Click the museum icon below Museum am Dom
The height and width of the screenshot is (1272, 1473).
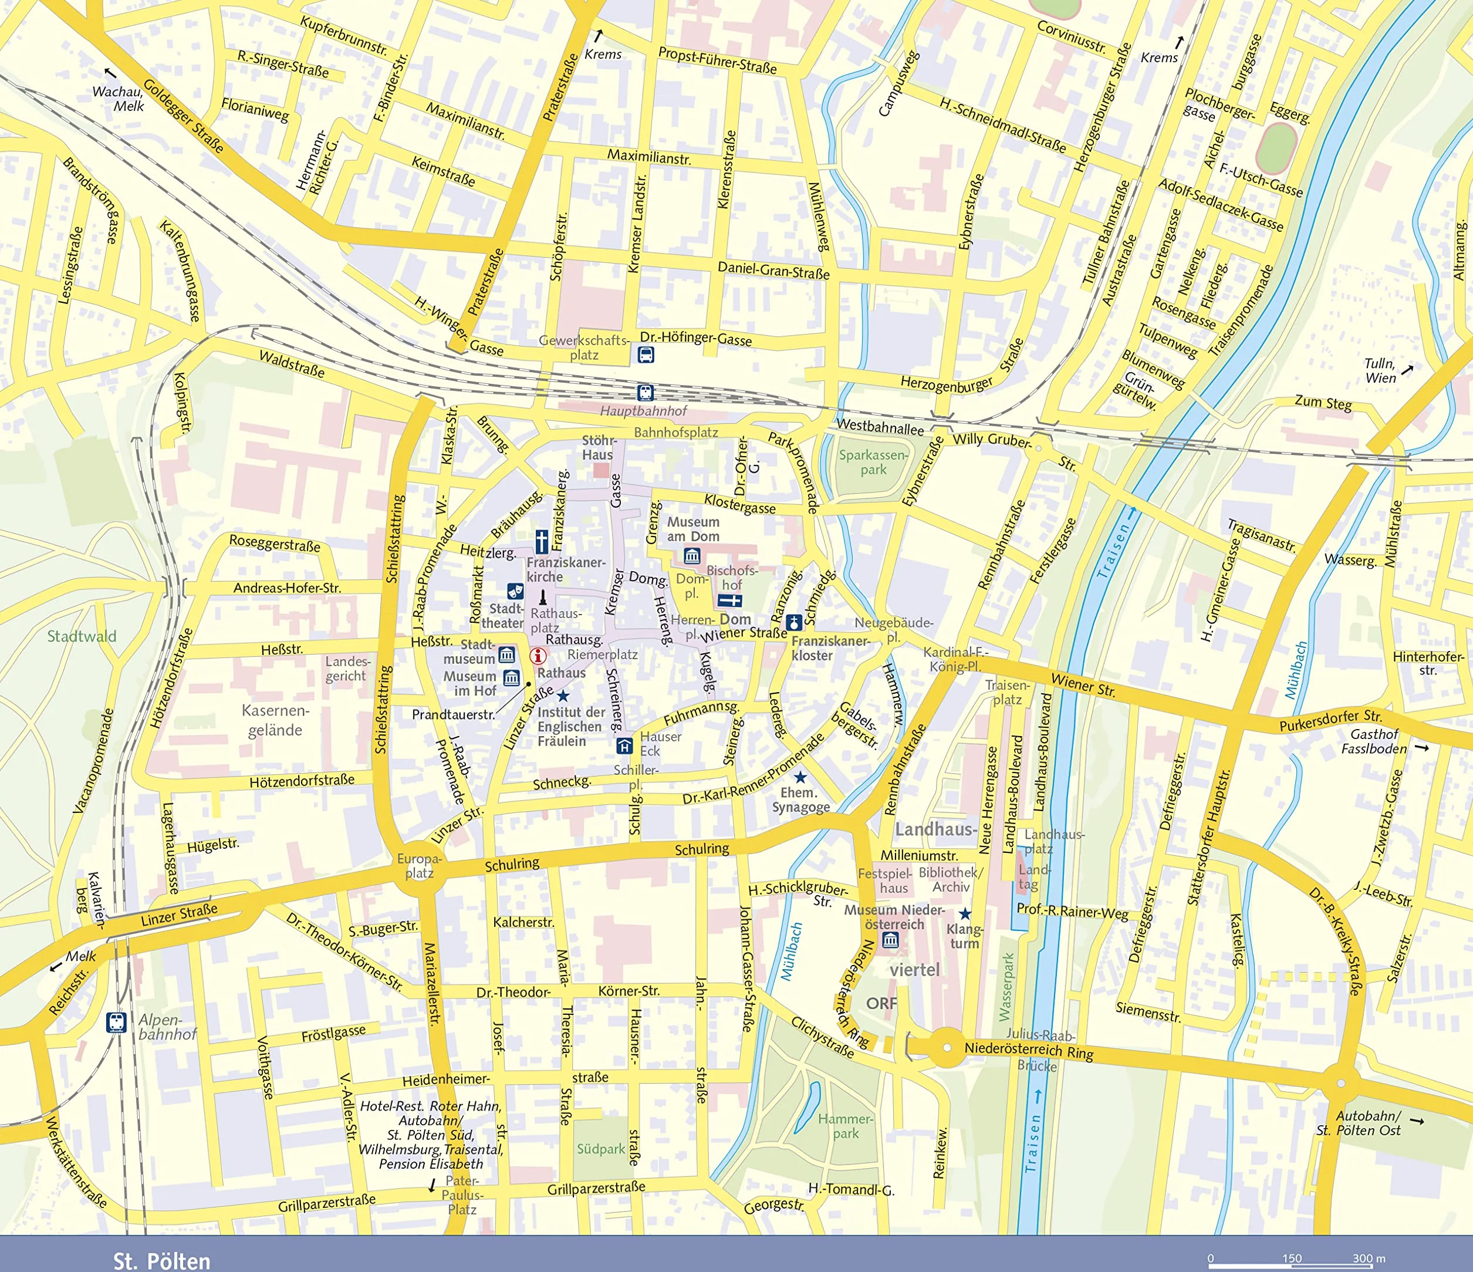pyautogui.click(x=692, y=555)
